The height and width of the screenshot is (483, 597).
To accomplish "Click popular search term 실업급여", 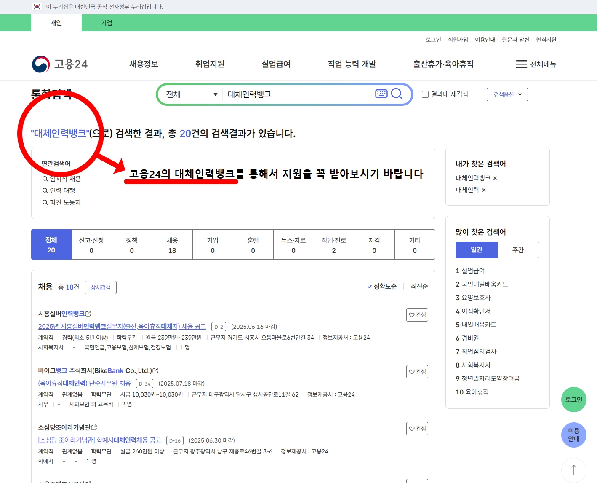I will click(473, 271).
